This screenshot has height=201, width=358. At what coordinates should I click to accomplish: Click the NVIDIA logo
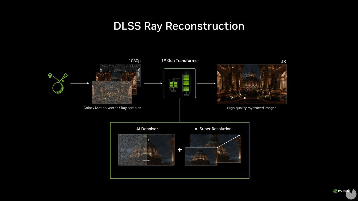(341, 191)
